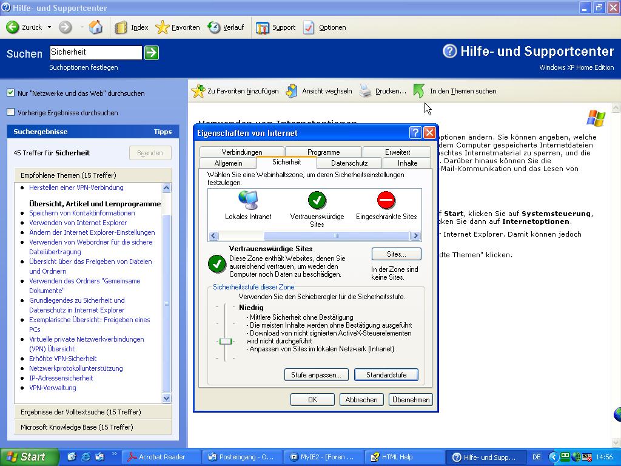Click the zone list horizontal scrollbar thumb
This screenshot has width=621, height=466.
336,236
